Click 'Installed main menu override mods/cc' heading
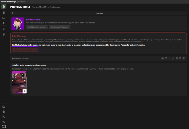The width and height of the screenshot is (189, 129). [29, 65]
